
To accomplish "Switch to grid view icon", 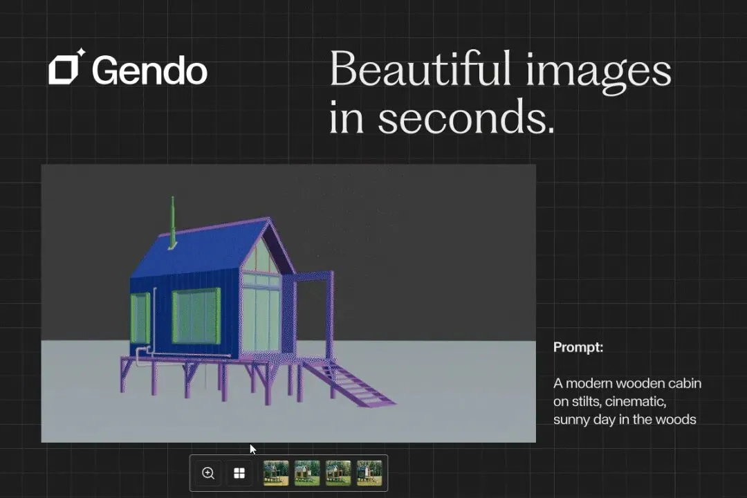I will point(239,473).
